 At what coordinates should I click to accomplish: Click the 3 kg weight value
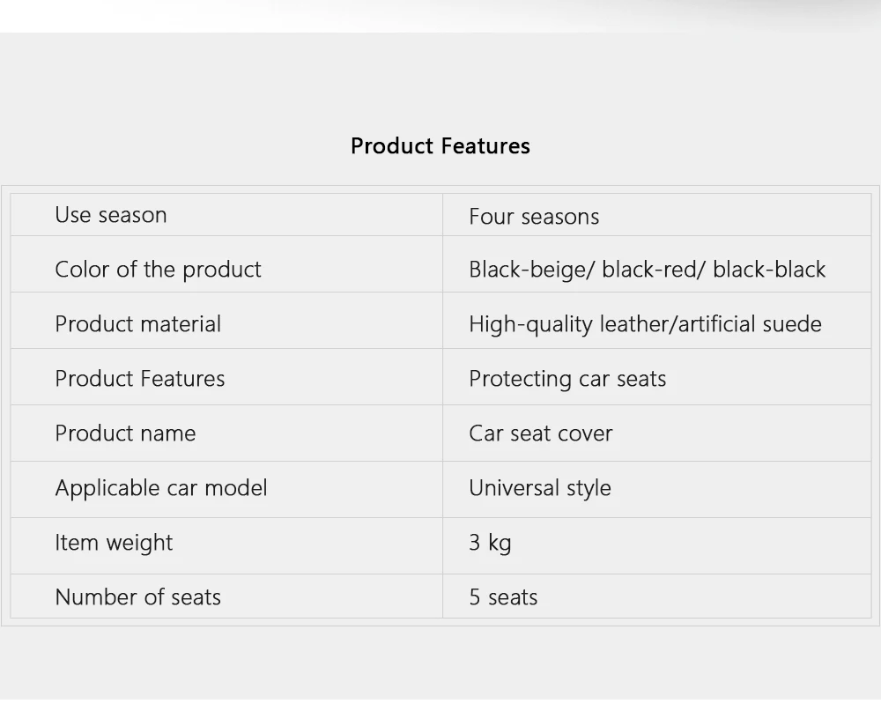pyautogui.click(x=490, y=543)
